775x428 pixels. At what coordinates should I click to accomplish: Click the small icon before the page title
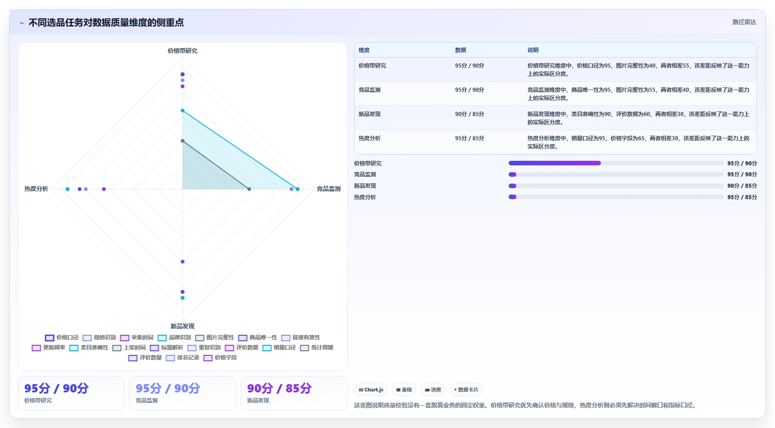[x=21, y=23]
